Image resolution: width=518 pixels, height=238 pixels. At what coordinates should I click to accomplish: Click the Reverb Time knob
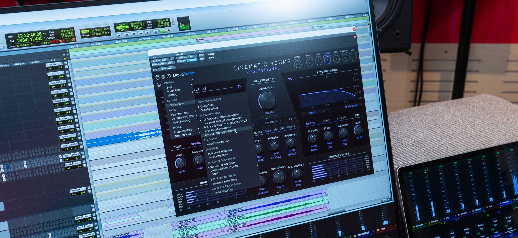pyautogui.click(x=267, y=100)
